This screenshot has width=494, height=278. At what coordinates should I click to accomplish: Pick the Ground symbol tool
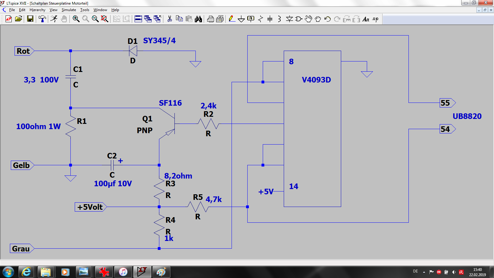point(241,19)
